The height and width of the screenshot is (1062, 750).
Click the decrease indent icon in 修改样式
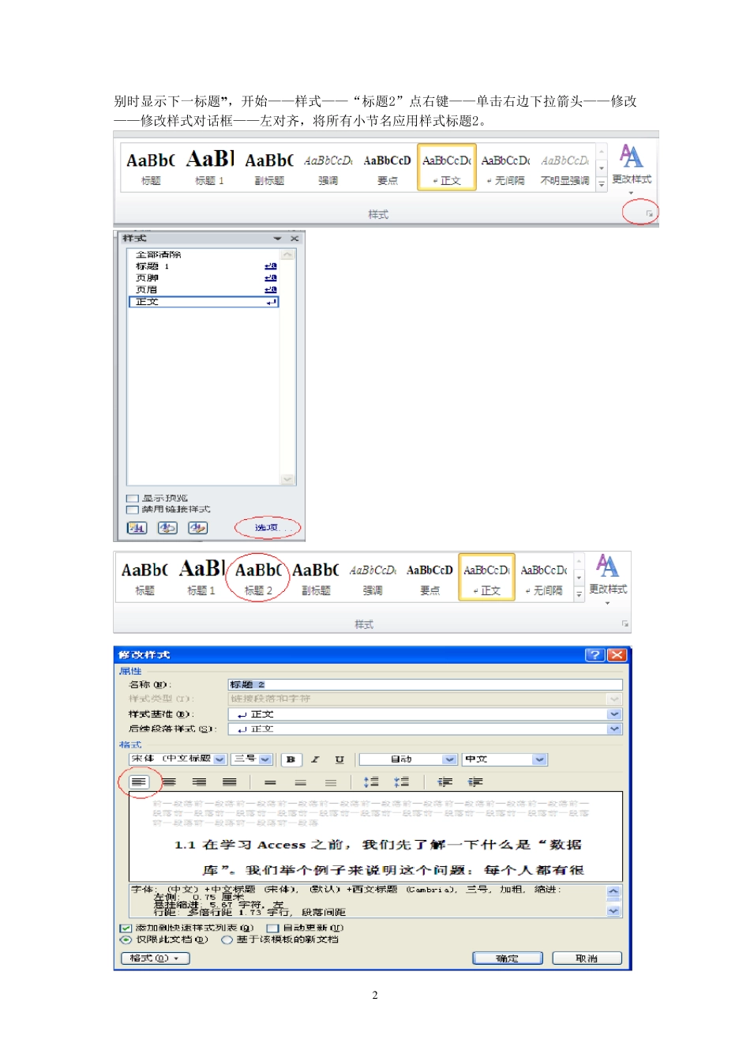click(444, 782)
